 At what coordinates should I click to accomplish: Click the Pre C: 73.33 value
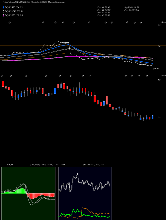104,15
